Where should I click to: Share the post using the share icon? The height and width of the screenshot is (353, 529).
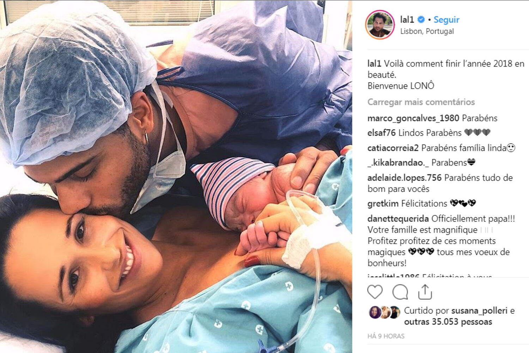425,292
